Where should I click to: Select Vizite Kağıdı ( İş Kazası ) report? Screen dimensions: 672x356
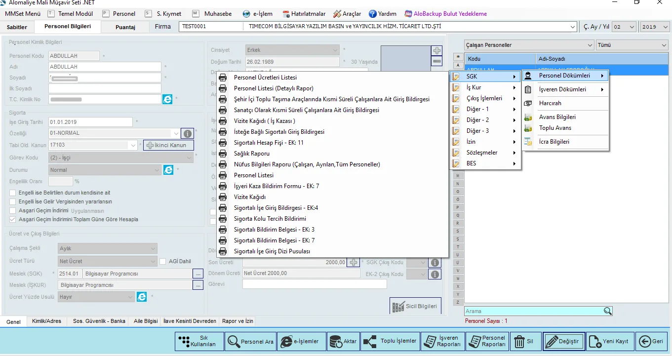pyautogui.click(x=264, y=121)
